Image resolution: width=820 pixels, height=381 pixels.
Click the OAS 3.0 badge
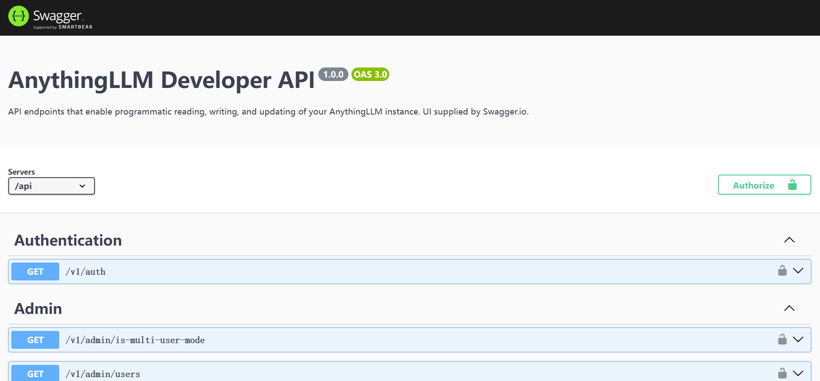tap(370, 74)
